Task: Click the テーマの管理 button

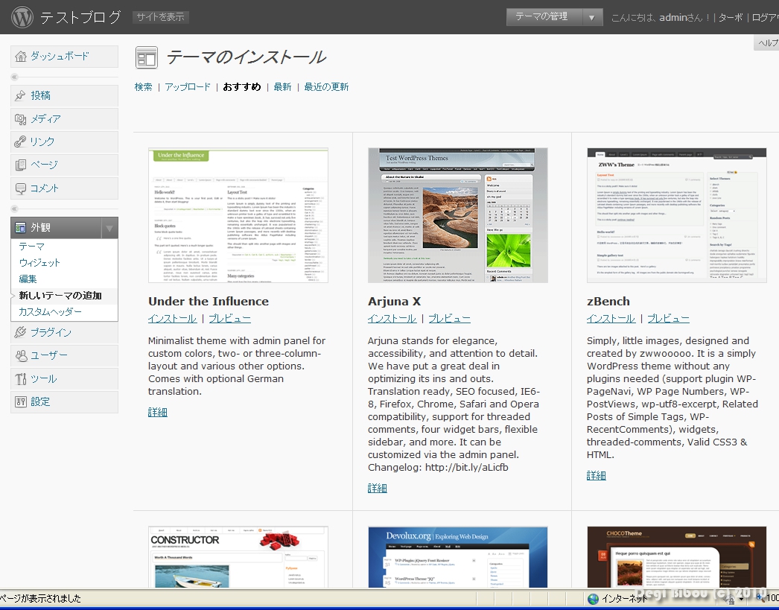Action: click(x=544, y=17)
